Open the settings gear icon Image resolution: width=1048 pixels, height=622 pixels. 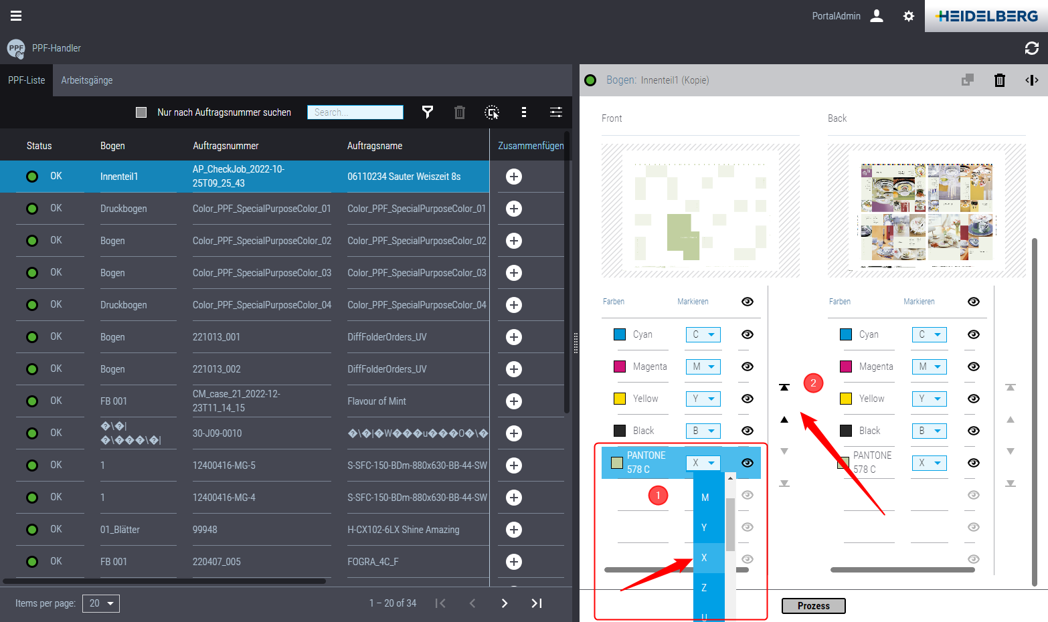[908, 16]
